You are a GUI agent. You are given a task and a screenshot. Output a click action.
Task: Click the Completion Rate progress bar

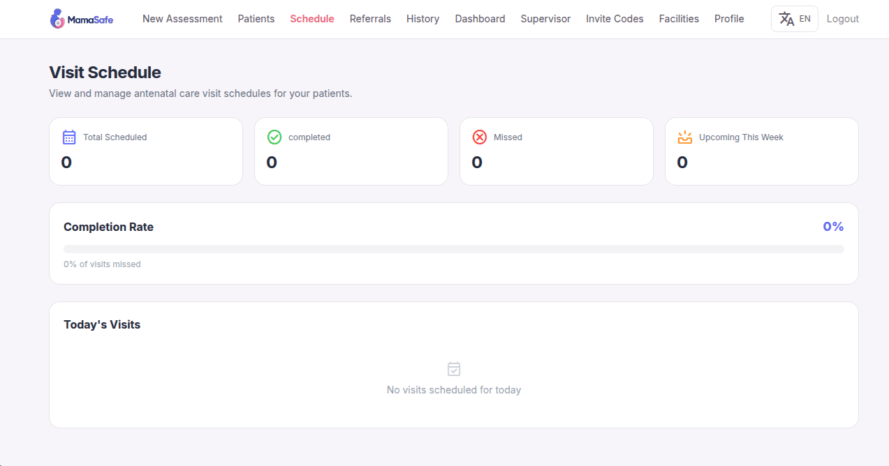pos(454,249)
